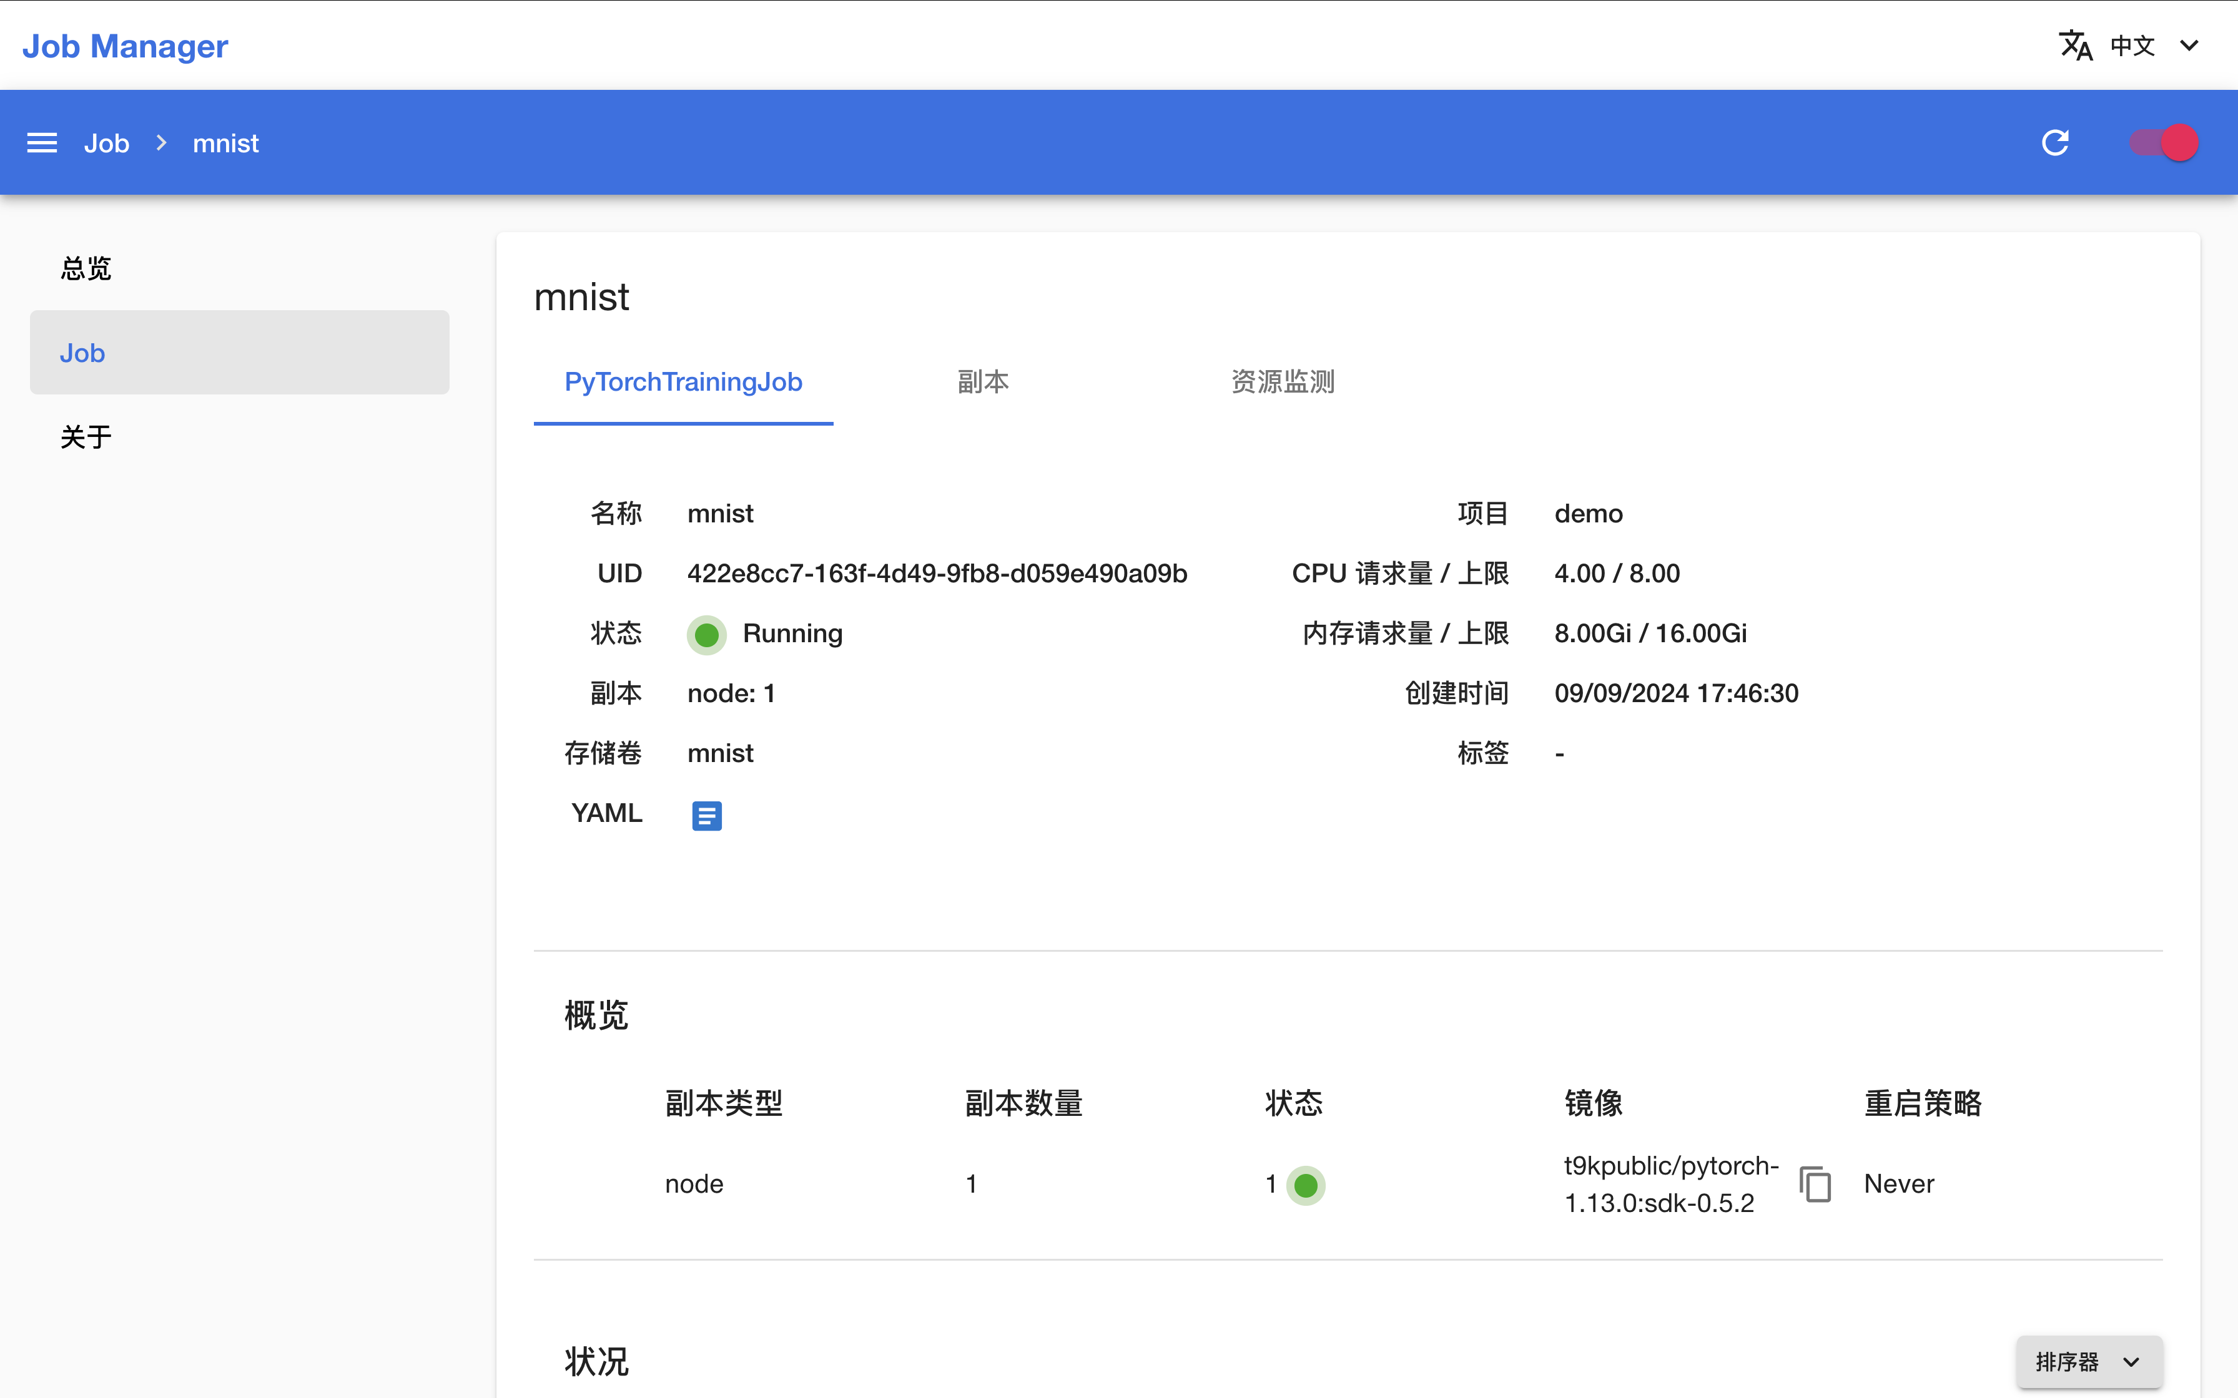2238x1398 pixels.
Task: Click the translate language icon
Action: coord(2075,46)
